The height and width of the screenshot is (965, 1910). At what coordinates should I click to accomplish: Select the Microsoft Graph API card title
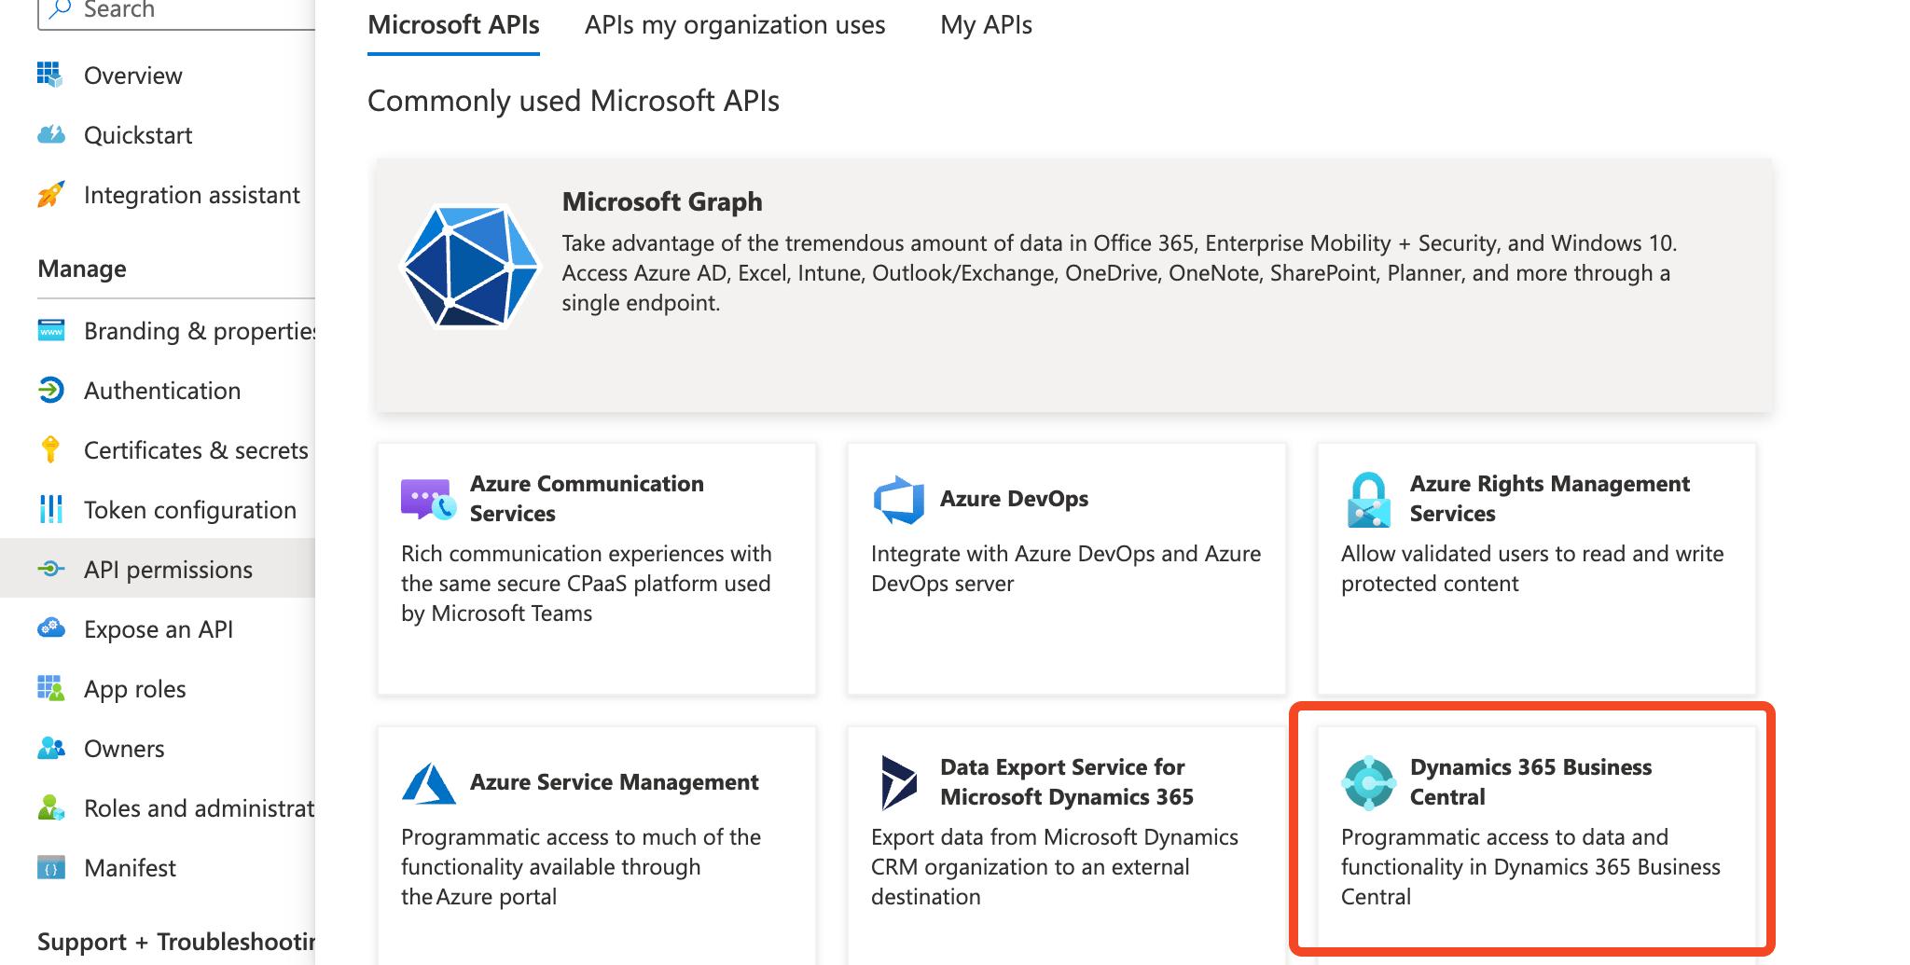coord(662,201)
